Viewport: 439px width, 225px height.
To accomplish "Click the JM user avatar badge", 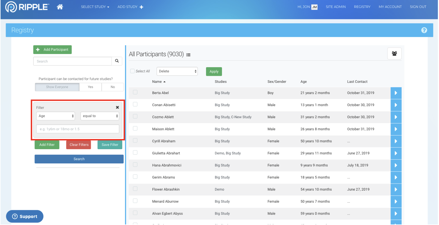I will (314, 7).
